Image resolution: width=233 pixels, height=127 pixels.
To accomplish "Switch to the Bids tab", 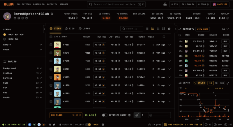I will click(70, 29).
